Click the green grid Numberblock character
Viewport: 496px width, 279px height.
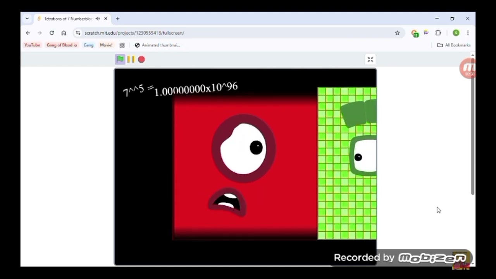coord(347,163)
